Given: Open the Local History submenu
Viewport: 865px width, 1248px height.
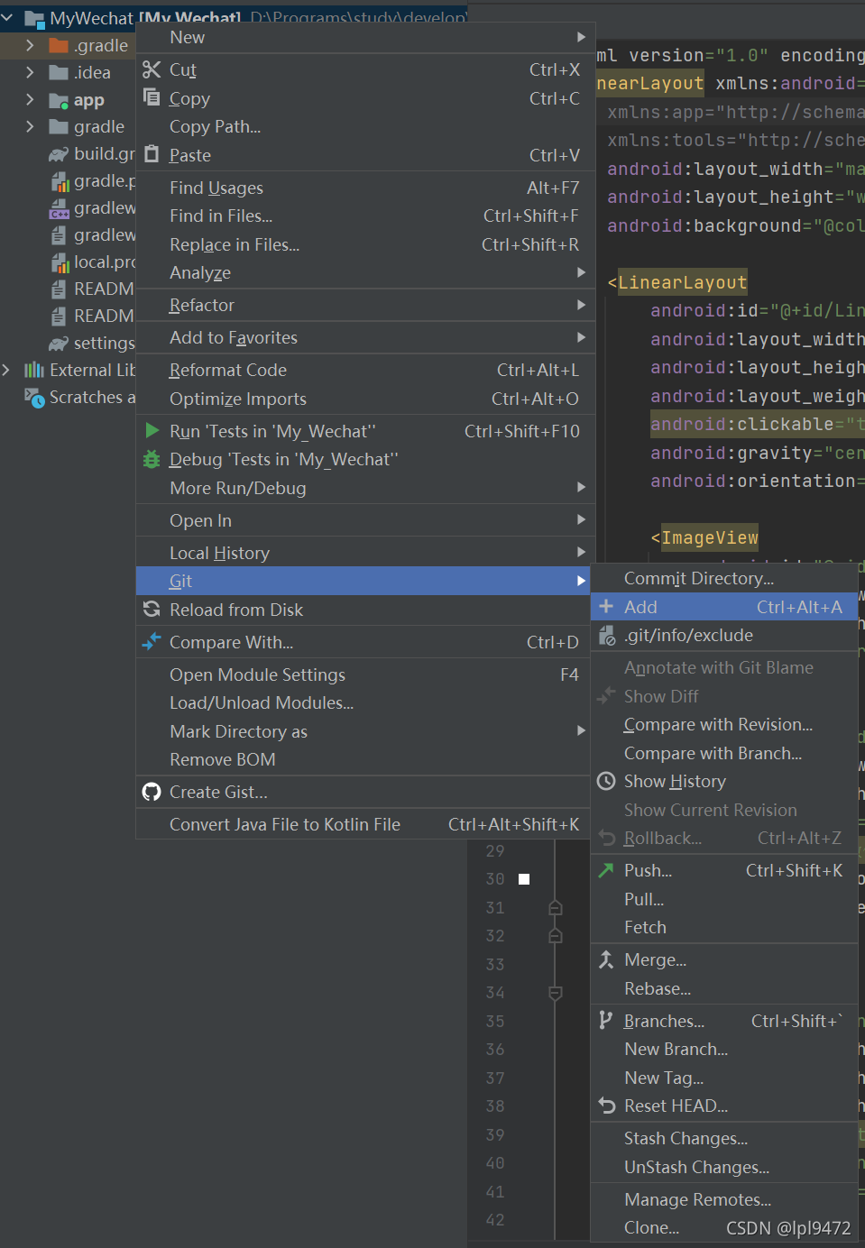Looking at the screenshot, I should (365, 553).
